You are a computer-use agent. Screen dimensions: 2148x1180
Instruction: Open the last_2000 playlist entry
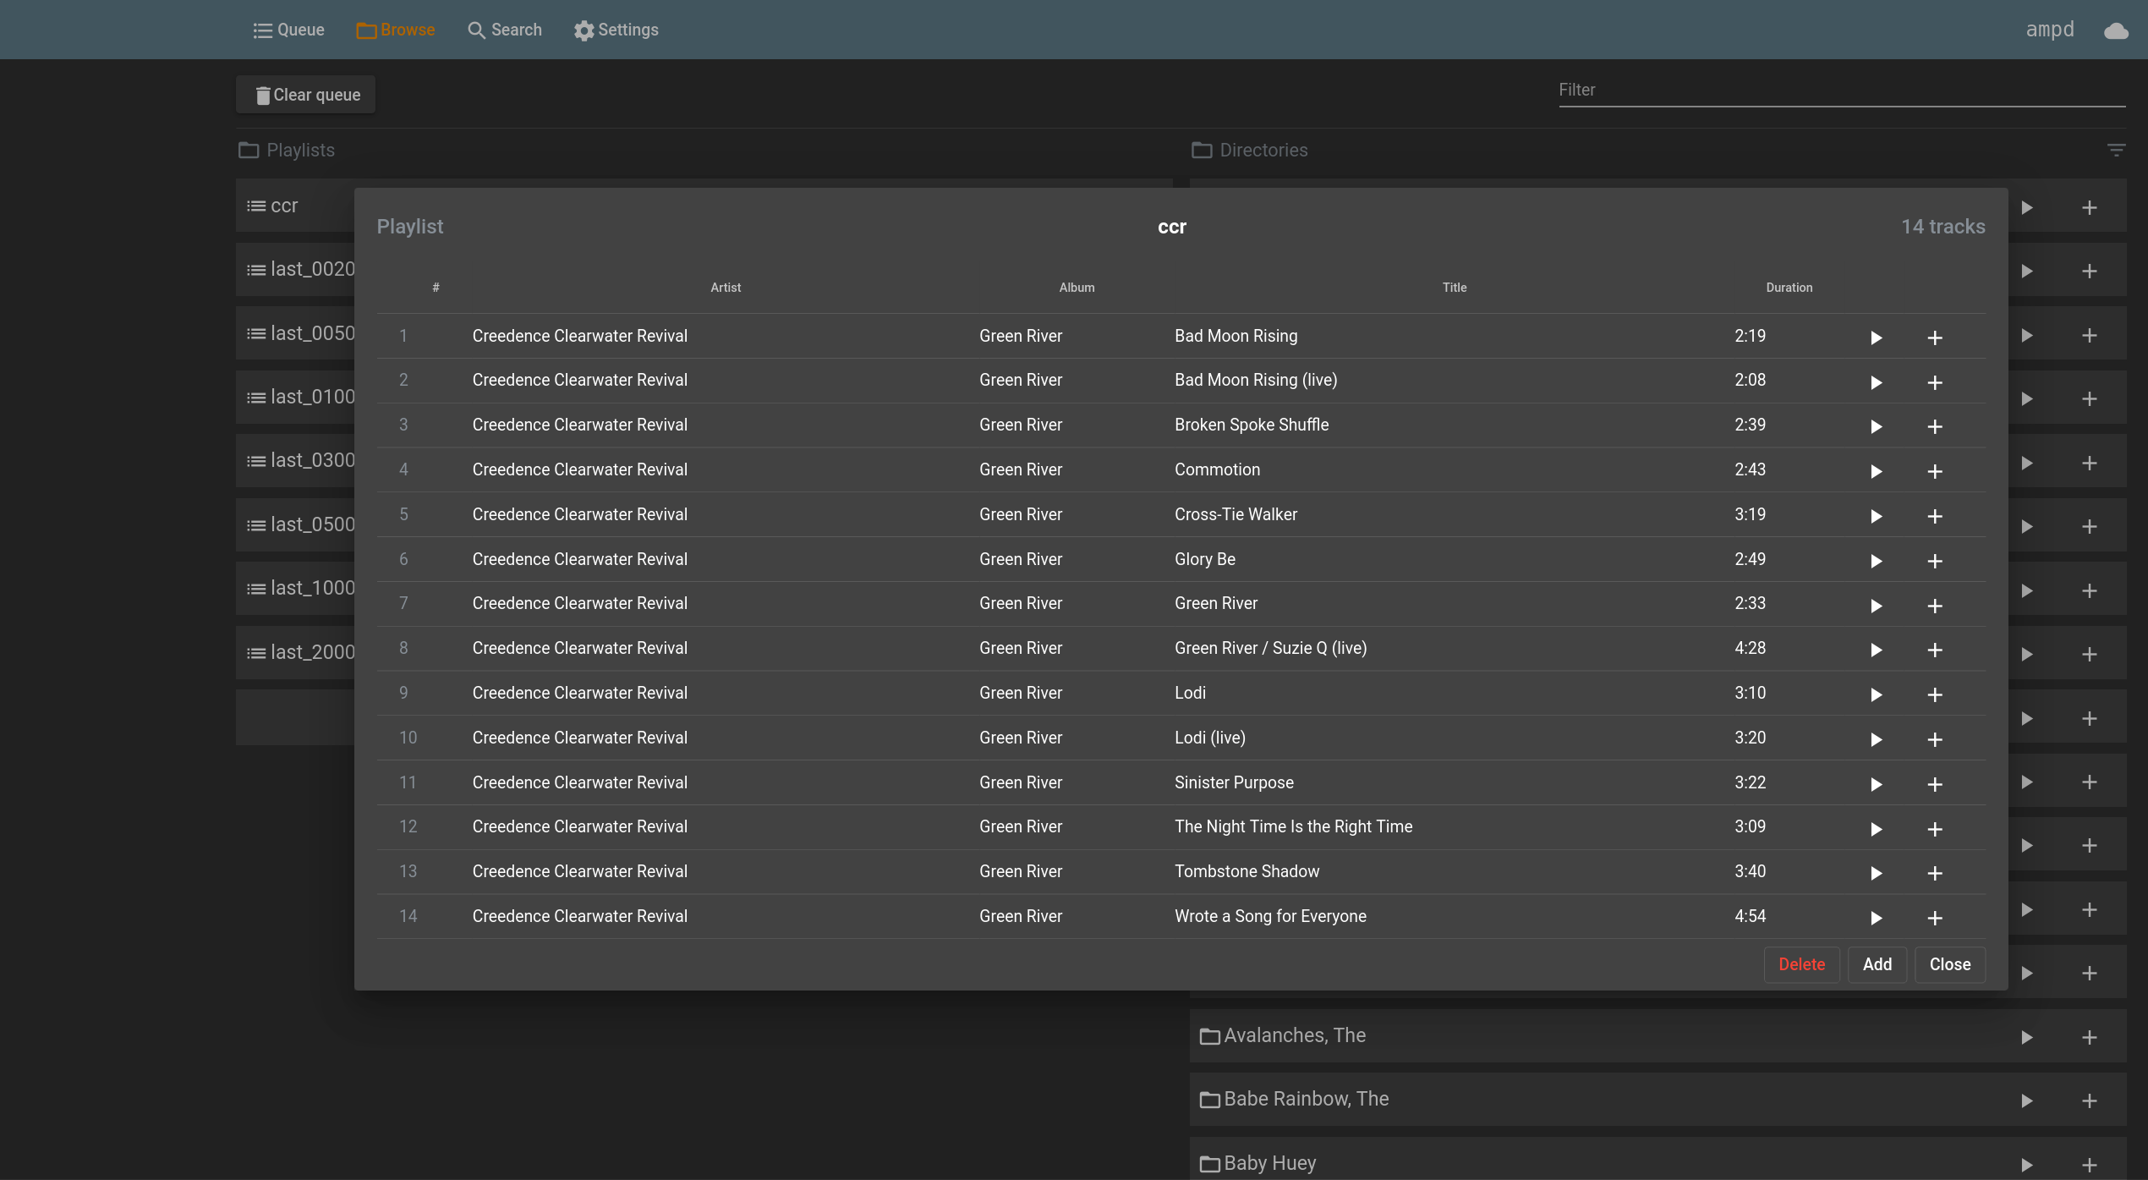point(295,652)
